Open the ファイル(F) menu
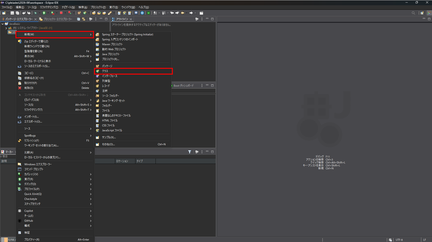The image size is (432, 242). pos(7,7)
